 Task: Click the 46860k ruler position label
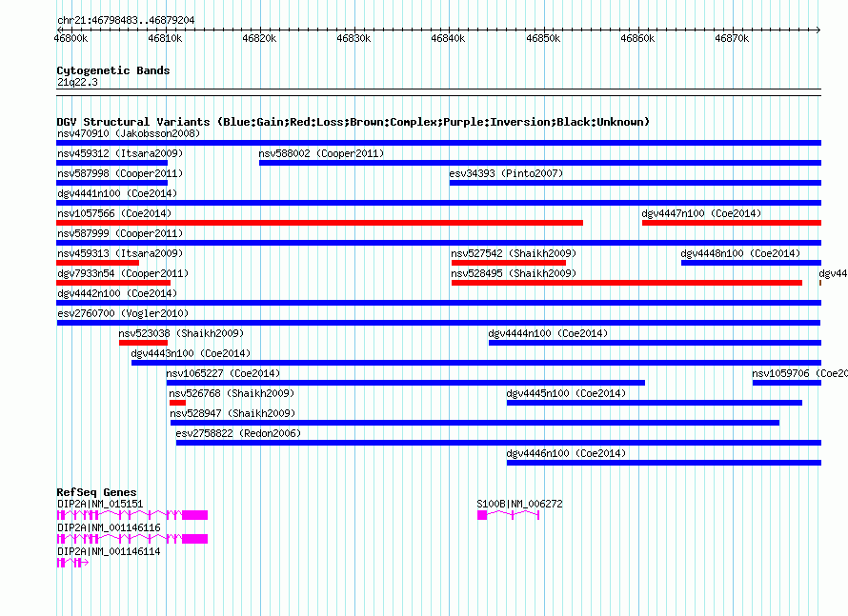[637, 38]
